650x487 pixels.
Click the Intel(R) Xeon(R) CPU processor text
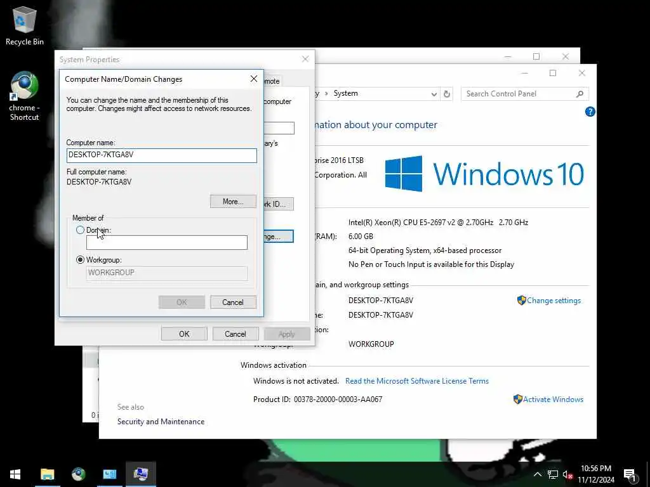(438, 223)
